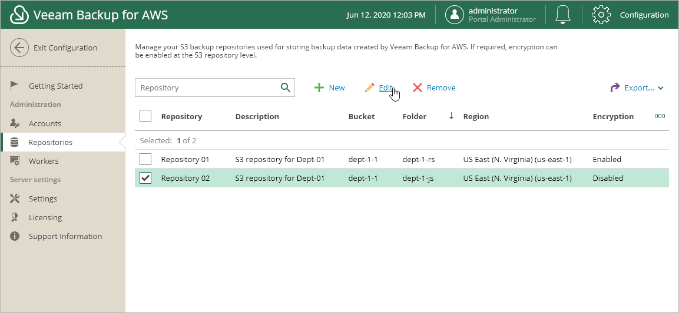Click dept-1-js folder cell
This screenshot has width=679, height=313.
click(x=418, y=178)
